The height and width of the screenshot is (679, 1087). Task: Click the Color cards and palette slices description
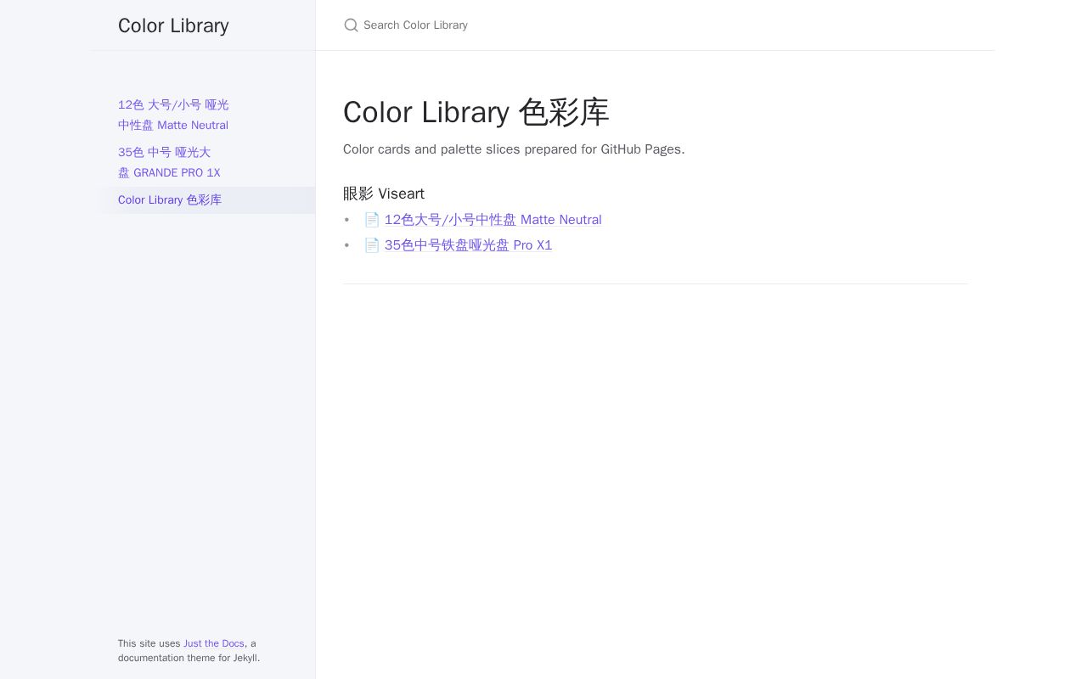514,149
